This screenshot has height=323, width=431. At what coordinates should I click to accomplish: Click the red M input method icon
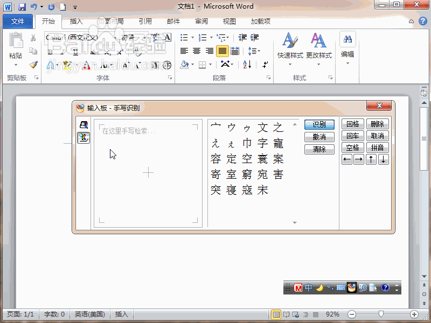[x=298, y=287]
